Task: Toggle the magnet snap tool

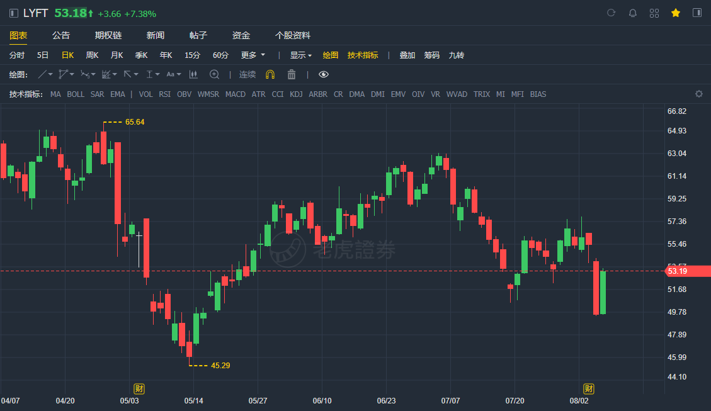Action: pos(270,74)
